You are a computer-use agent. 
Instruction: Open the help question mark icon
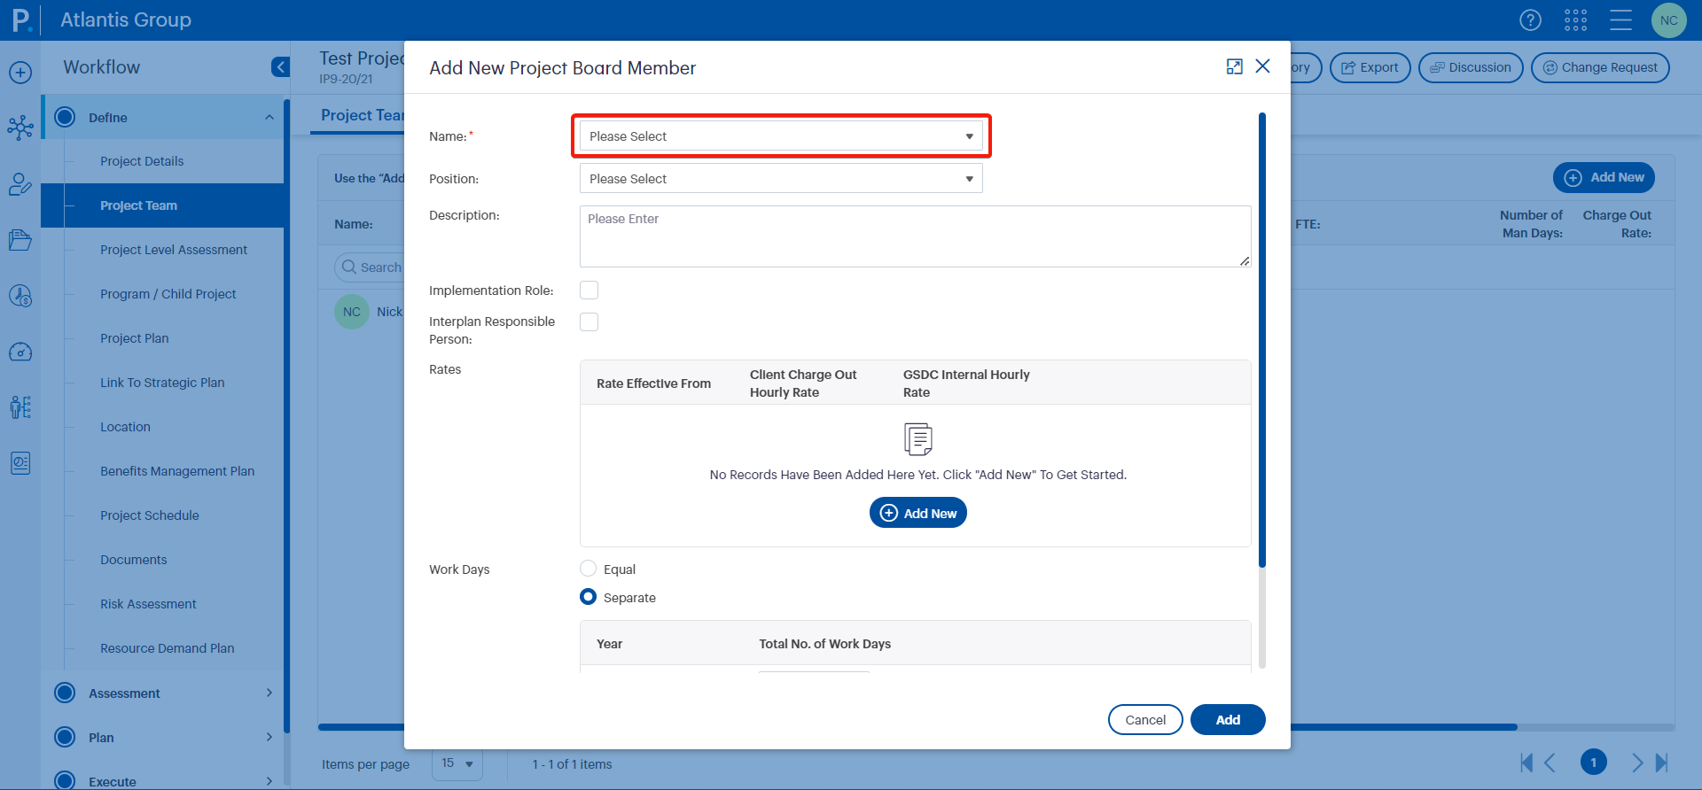click(x=1530, y=20)
